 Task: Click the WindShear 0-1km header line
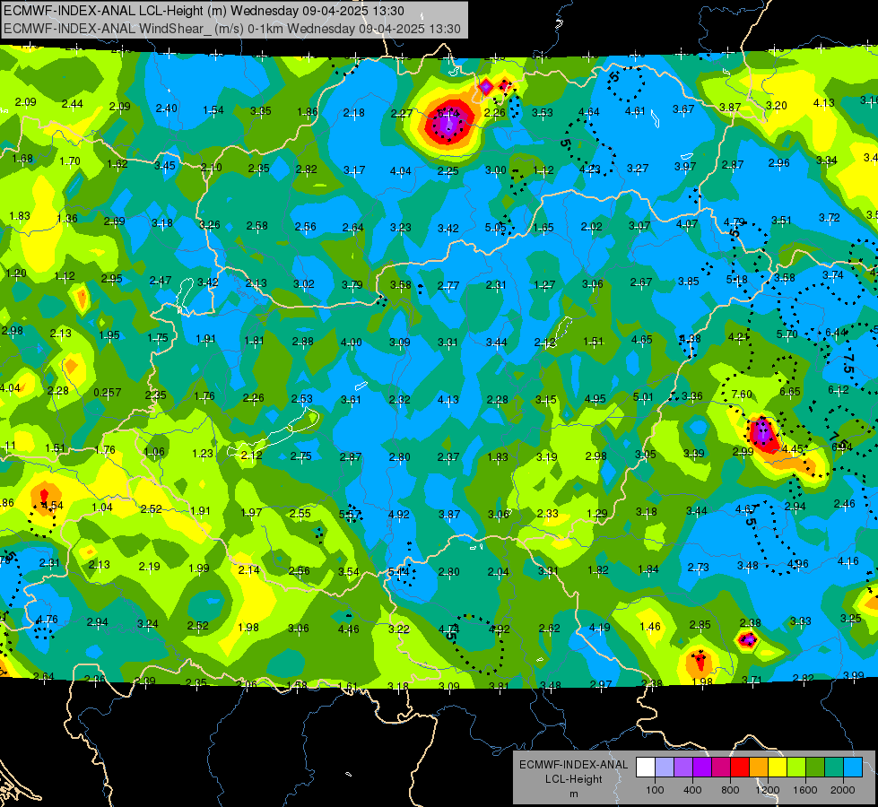tap(231, 29)
